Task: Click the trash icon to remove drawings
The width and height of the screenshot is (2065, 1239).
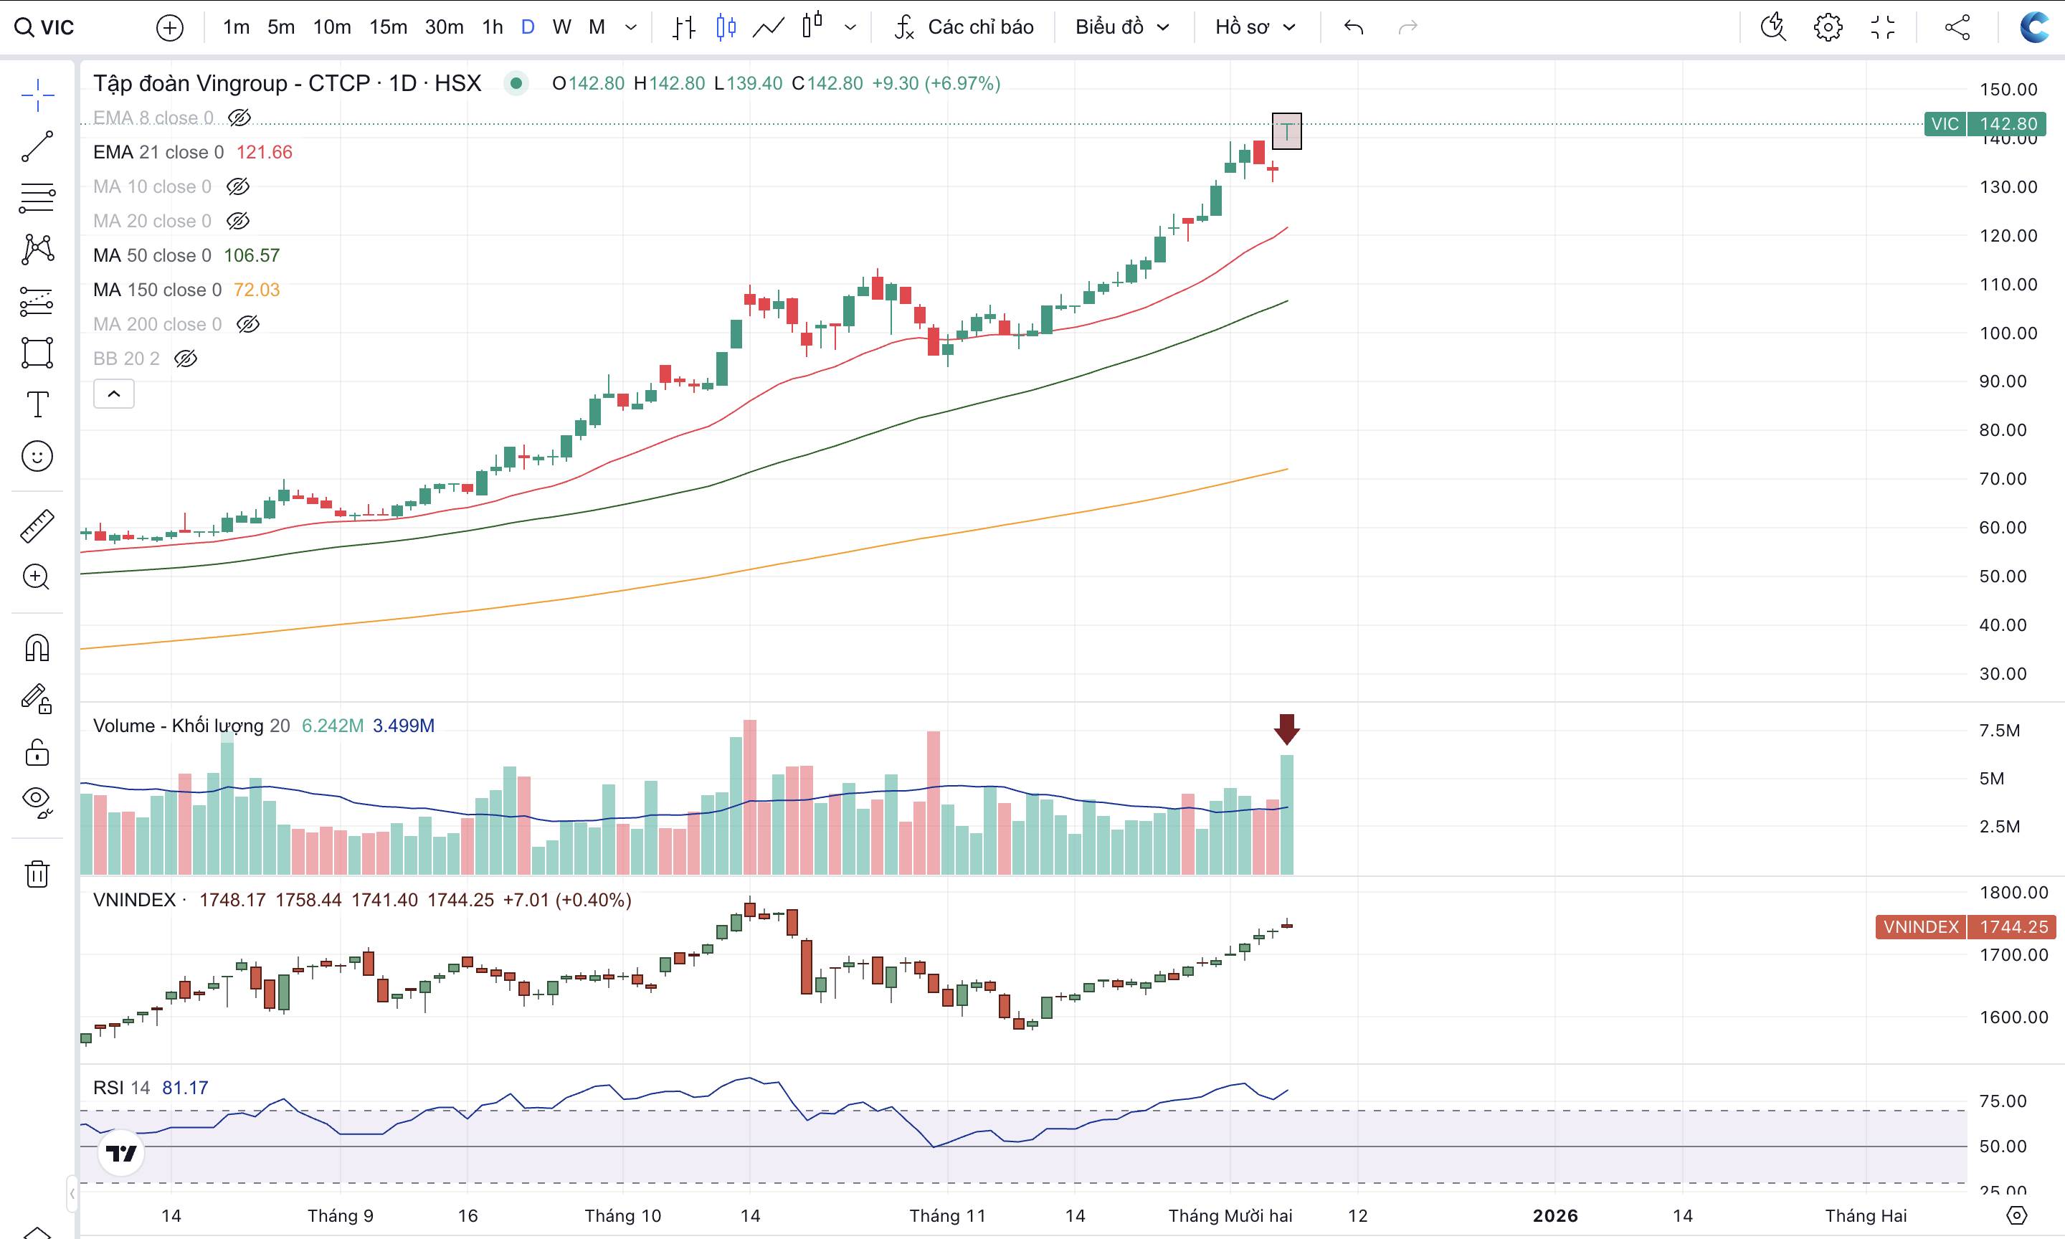Action: point(37,874)
